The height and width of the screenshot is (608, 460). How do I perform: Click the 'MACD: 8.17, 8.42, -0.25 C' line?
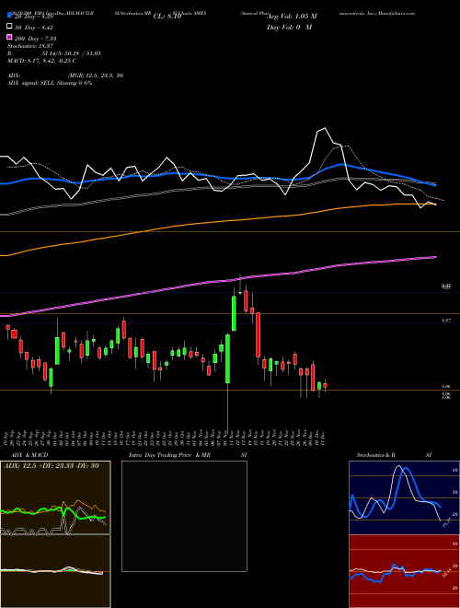[x=41, y=61]
